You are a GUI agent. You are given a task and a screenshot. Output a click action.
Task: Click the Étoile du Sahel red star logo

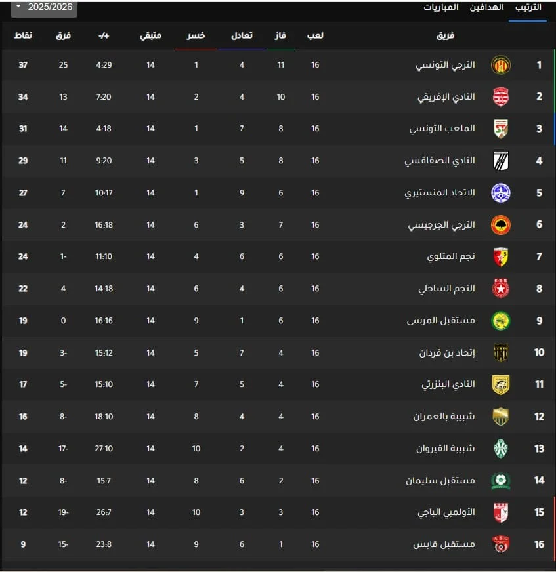click(x=501, y=289)
